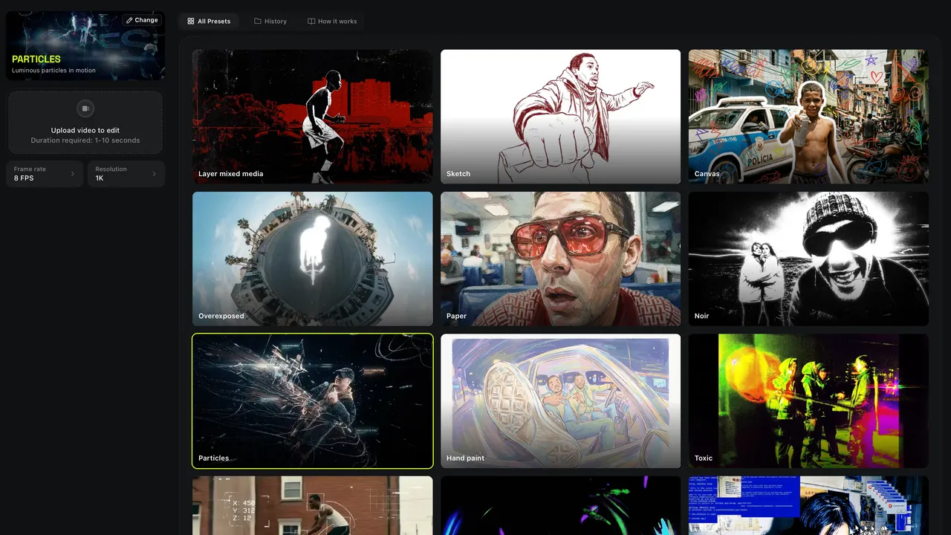Viewport: 951px width, 535px height.
Task: Select the Sketch preset thumbnail
Action: pyautogui.click(x=560, y=117)
